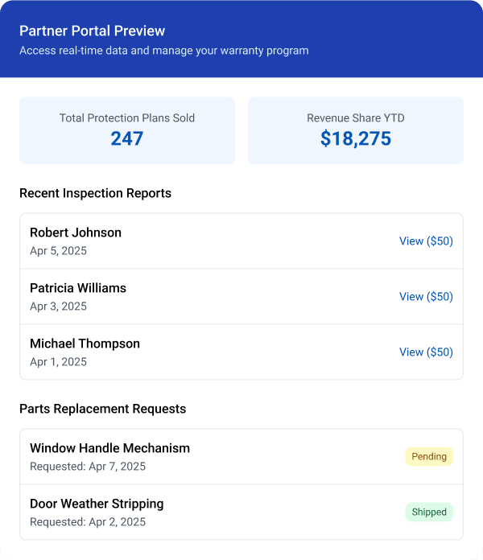Click the Partner Portal Preview title

point(92,31)
